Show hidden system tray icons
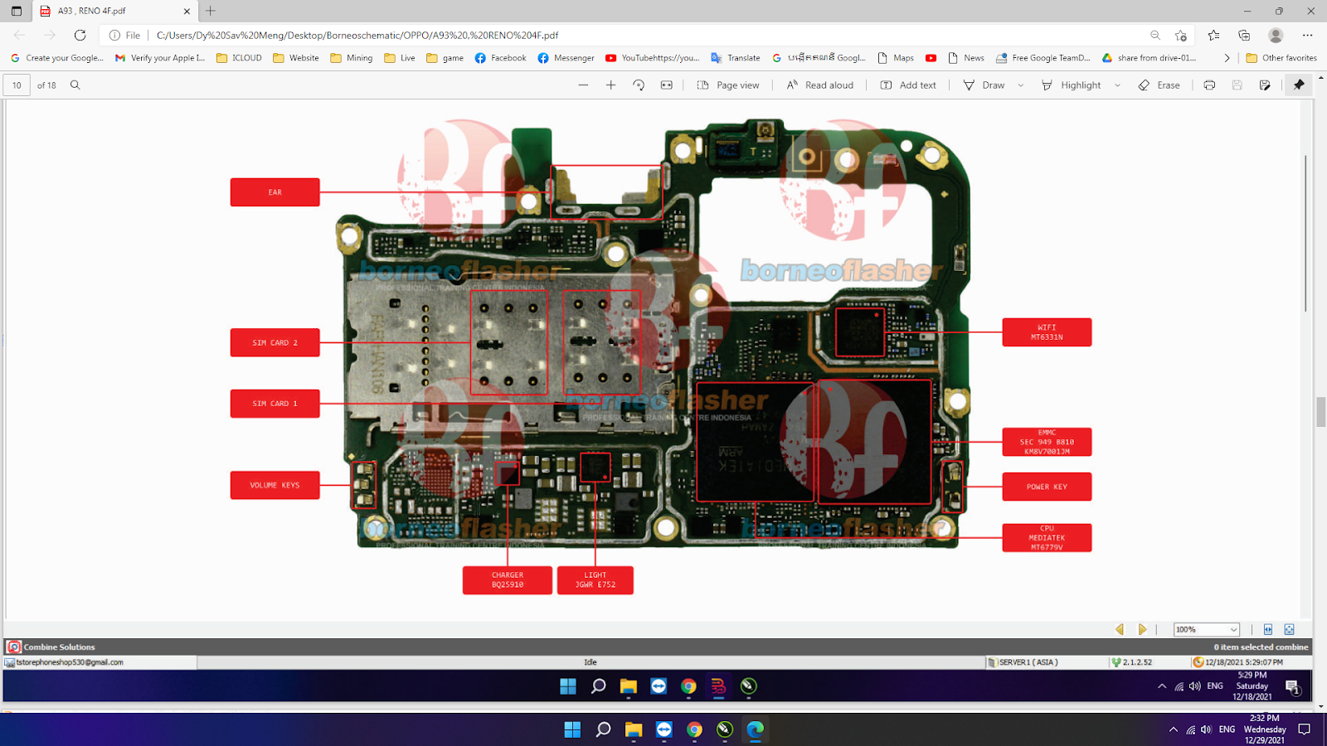This screenshot has height=746, width=1327. tap(1173, 729)
